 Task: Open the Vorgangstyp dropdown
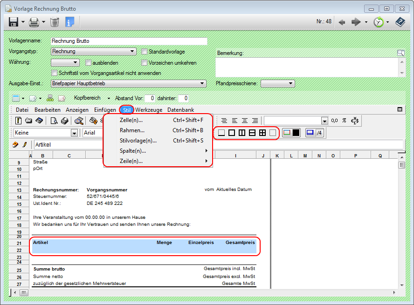point(133,52)
